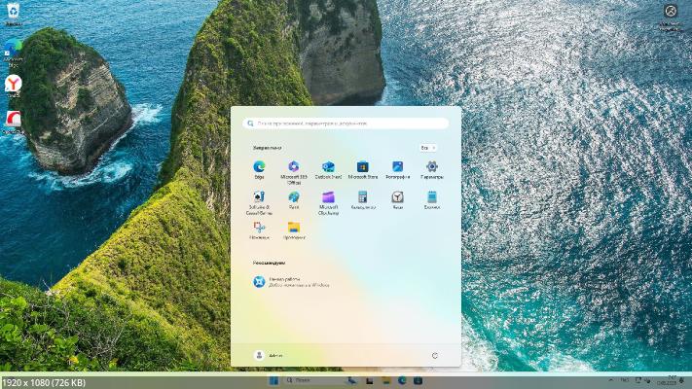Screen dimensions: 692x389
Task: Open the Notepad (Блокнот) app
Action: pyautogui.click(x=431, y=199)
